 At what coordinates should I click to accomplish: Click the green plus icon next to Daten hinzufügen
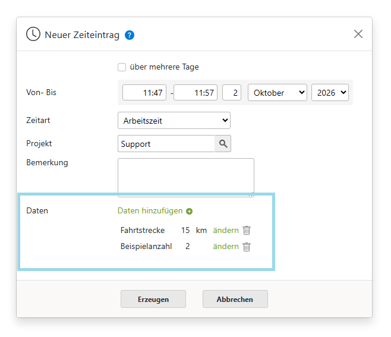point(190,211)
